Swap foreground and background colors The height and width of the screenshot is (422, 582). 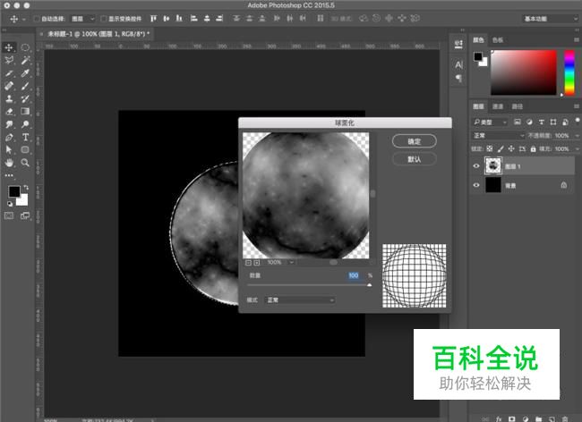pyautogui.click(x=26, y=188)
